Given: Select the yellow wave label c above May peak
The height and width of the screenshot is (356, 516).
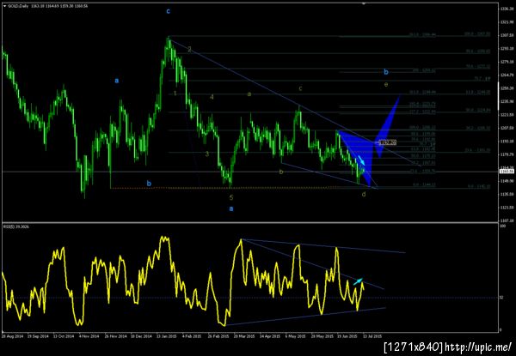Looking at the screenshot, I should pyautogui.click(x=300, y=88).
